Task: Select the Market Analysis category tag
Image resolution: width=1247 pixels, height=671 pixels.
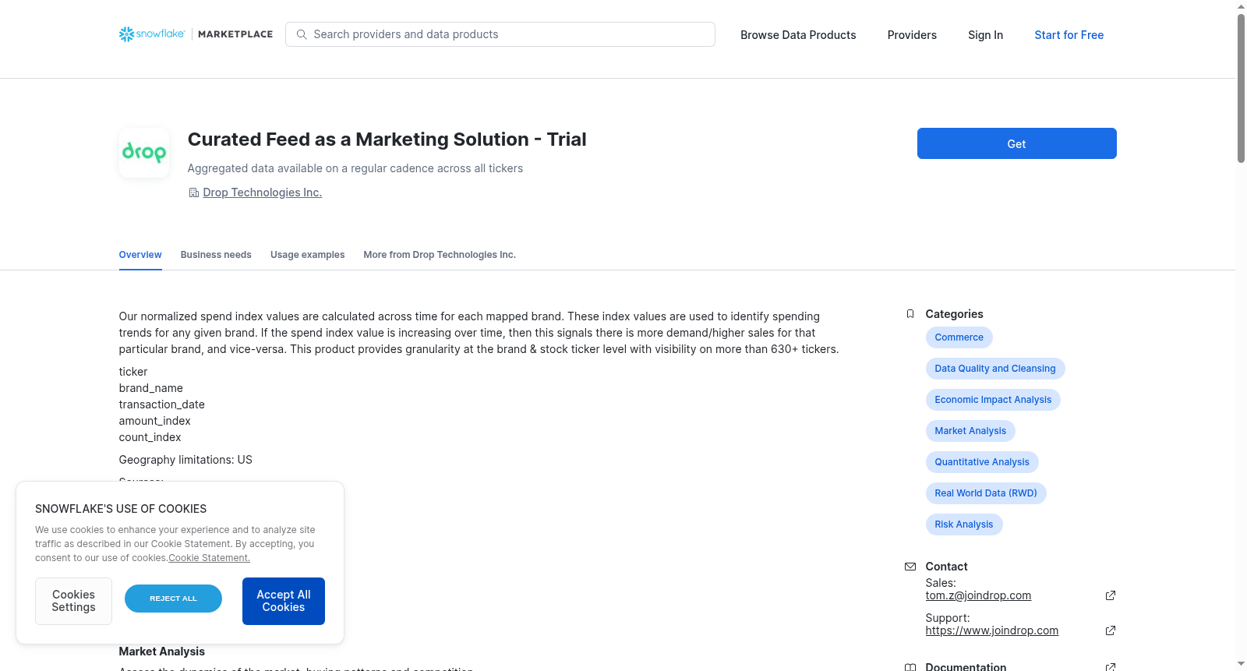Action: tap(970, 431)
